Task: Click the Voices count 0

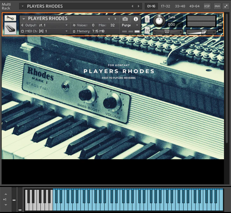Action: click(x=93, y=25)
